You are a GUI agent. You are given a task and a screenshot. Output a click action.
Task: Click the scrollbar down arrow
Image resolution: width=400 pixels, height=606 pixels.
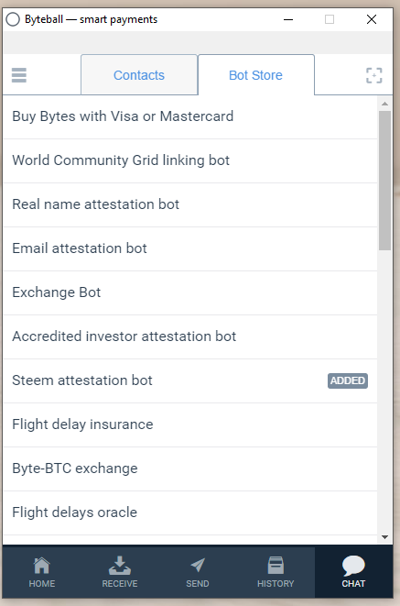pyautogui.click(x=384, y=537)
